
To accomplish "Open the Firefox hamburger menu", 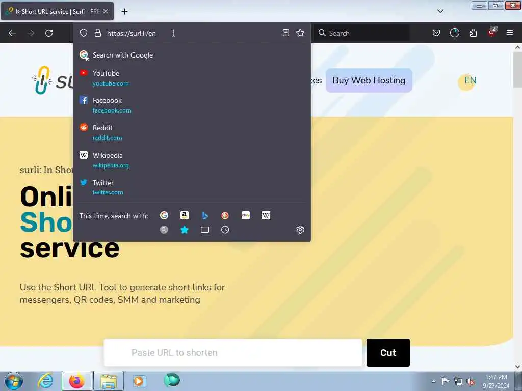I will (510, 33).
